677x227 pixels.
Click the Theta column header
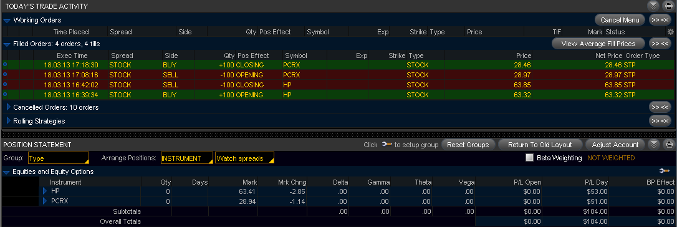(423, 182)
